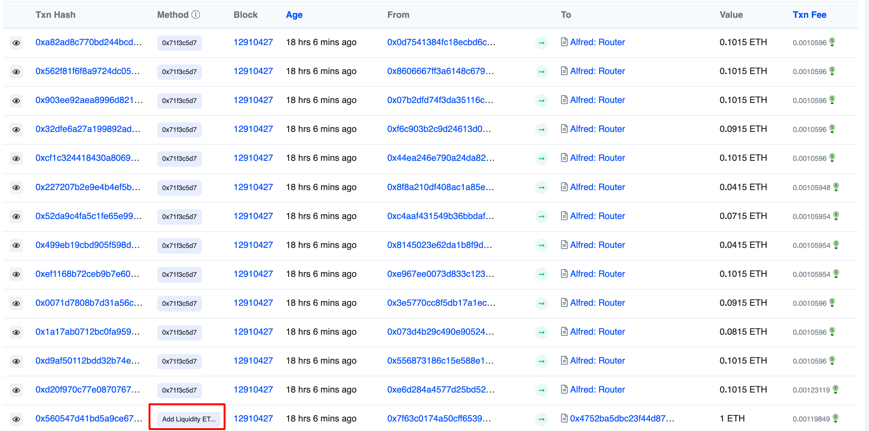Image resolution: width=869 pixels, height=431 pixels.
Task: Click the Method column info icon
Action: pyautogui.click(x=196, y=15)
